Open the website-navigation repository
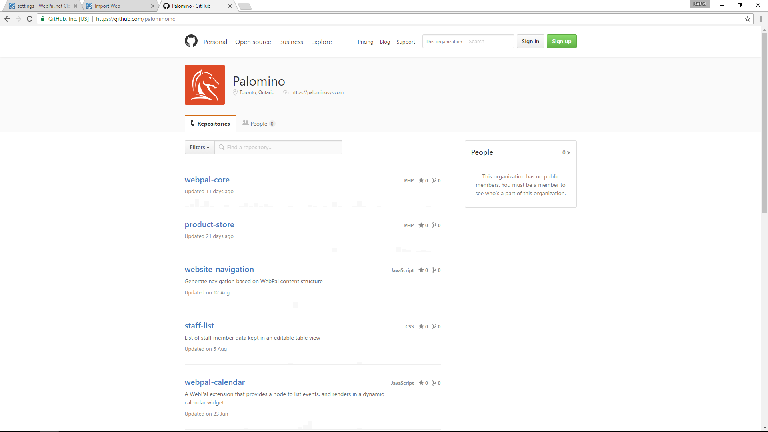This screenshot has height=432, width=768. pyautogui.click(x=219, y=269)
